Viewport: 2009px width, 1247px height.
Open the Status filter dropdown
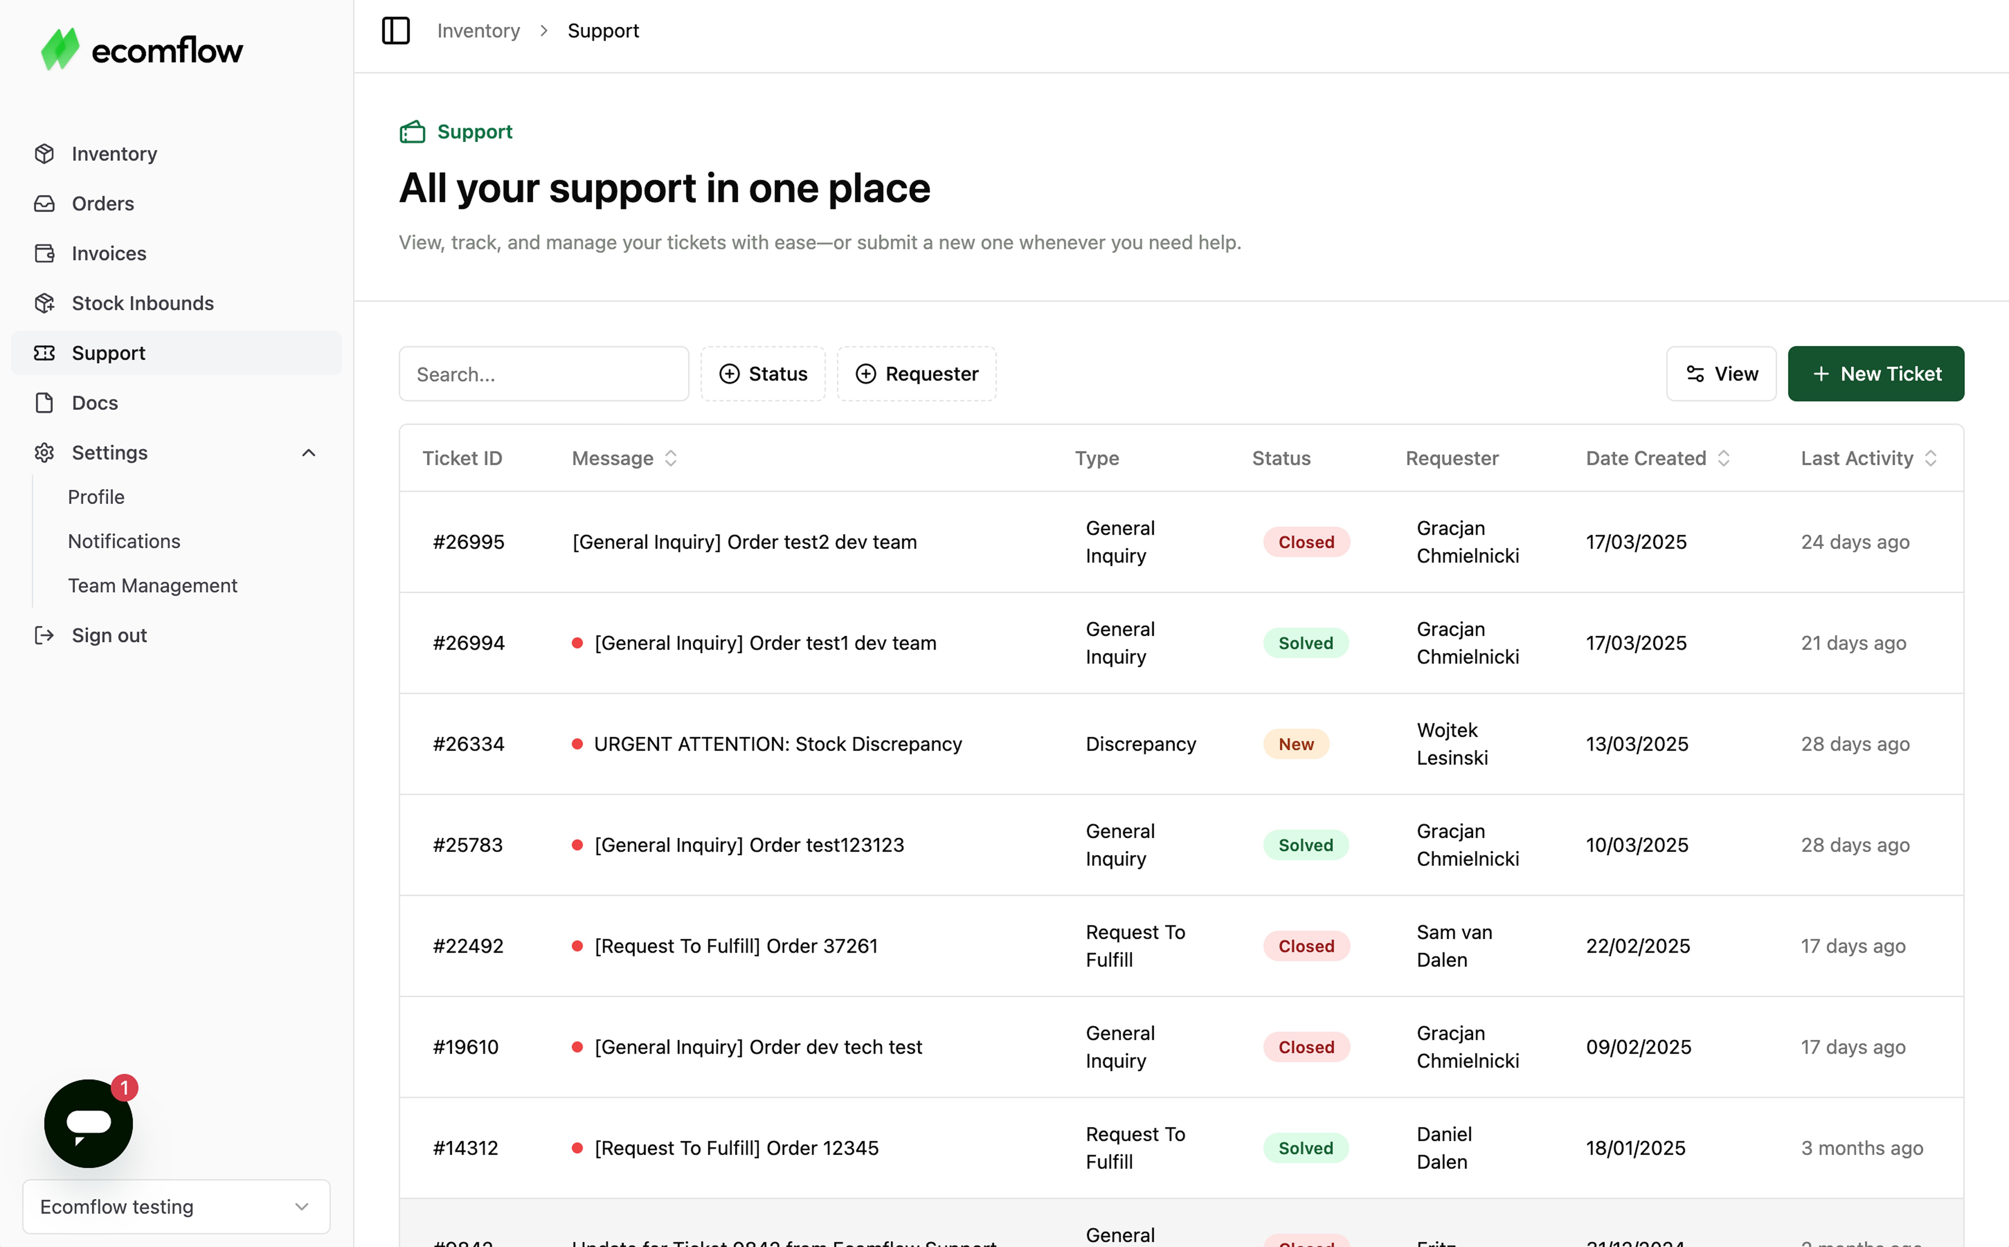[x=763, y=374]
